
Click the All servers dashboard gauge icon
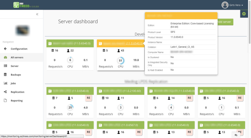tap(5, 57)
